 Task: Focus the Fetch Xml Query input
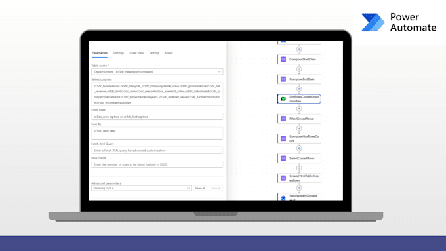coord(157,150)
